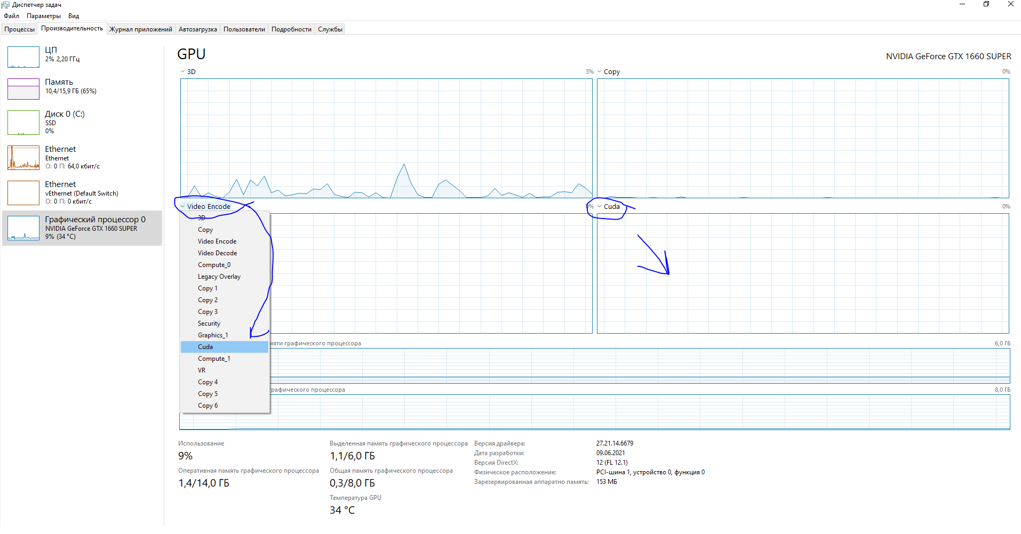This screenshot has height=534, width=1021.
Task: Expand the Copy engine selector chevron
Action: (x=600, y=71)
